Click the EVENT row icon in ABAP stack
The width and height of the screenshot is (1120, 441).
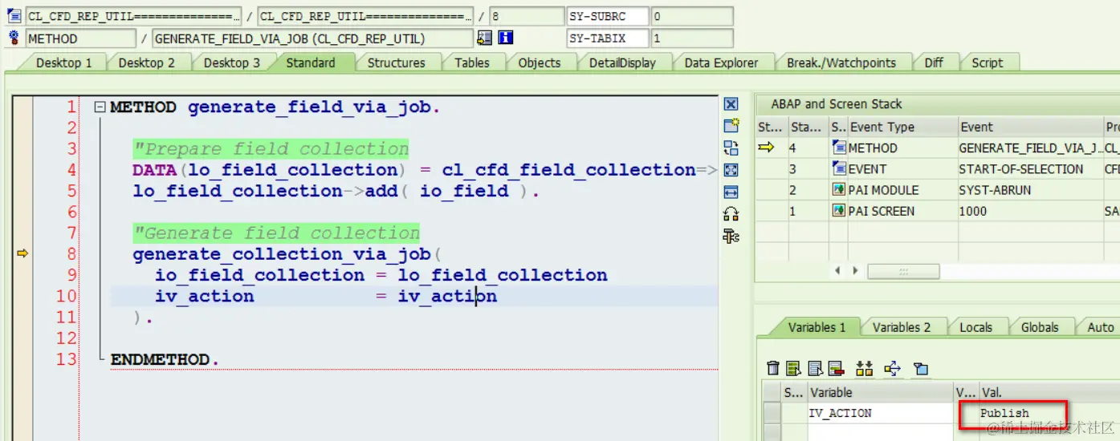839,168
